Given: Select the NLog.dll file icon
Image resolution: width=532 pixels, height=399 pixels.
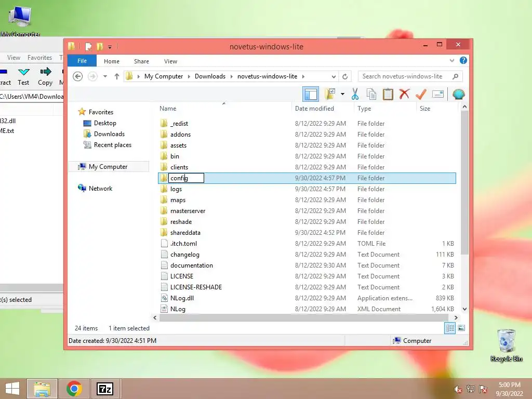Looking at the screenshot, I should click(x=164, y=298).
